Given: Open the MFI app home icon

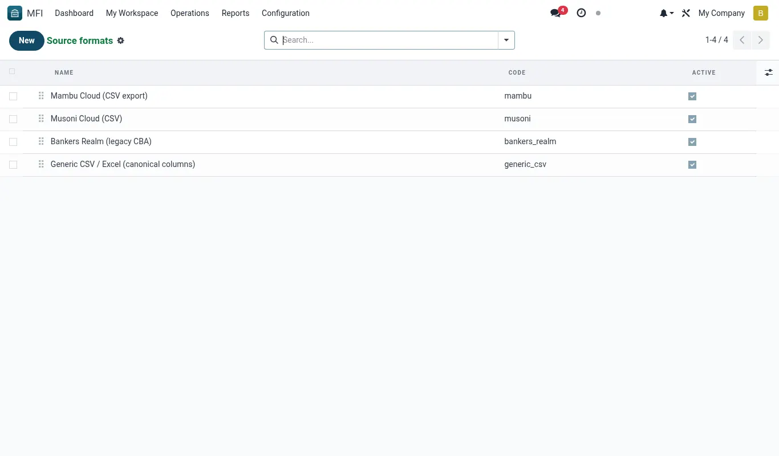Looking at the screenshot, I should (15, 13).
